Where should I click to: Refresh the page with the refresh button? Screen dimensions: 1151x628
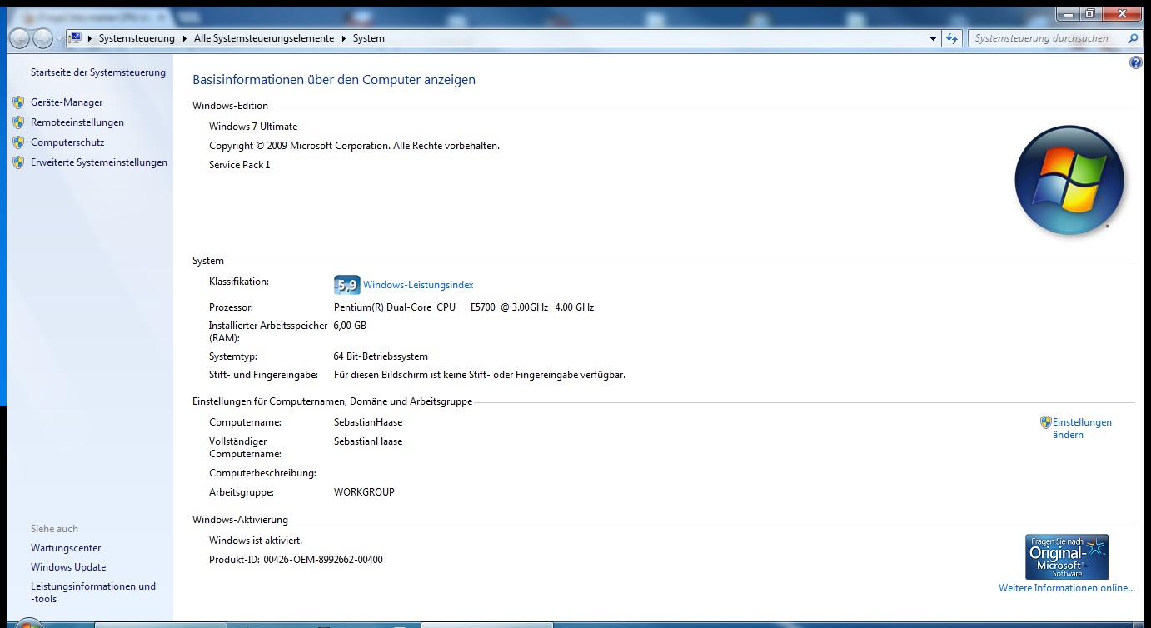[x=953, y=38]
